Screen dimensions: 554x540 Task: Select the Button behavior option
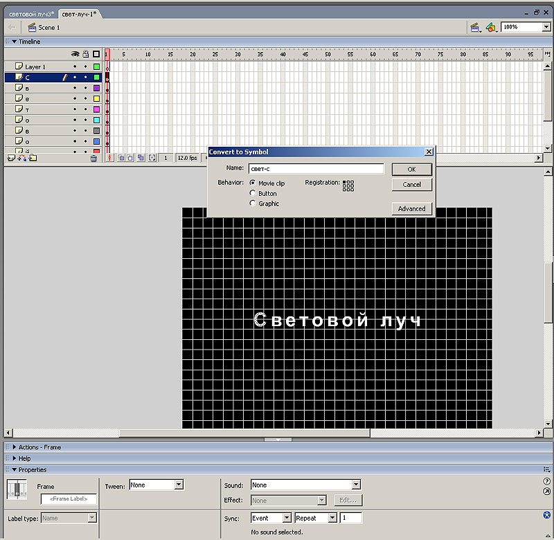pos(253,193)
